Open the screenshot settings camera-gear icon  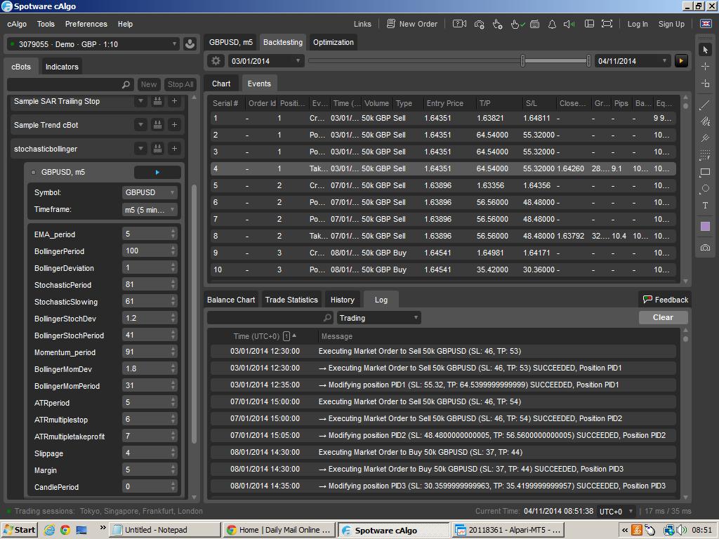(479, 24)
